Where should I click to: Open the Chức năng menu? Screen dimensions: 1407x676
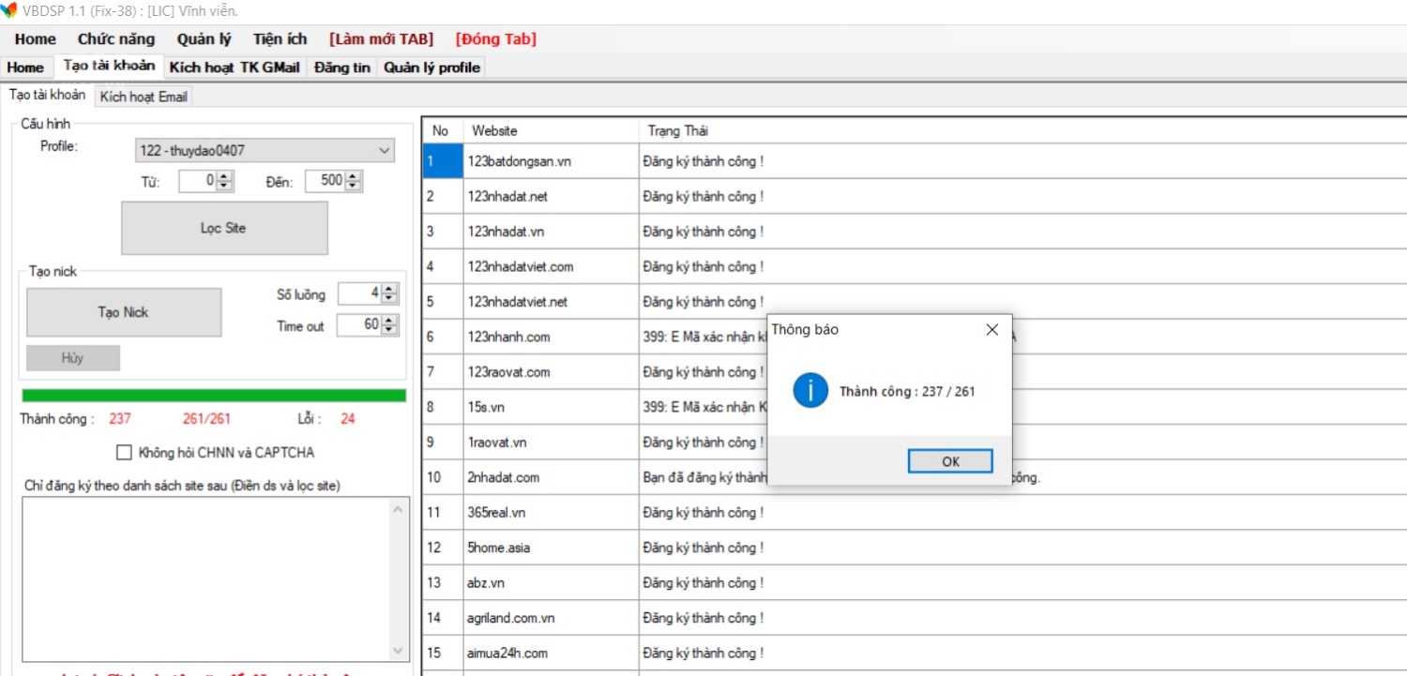[x=116, y=39]
